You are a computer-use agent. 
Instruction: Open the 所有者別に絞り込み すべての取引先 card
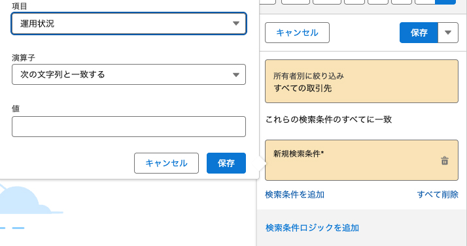point(362,82)
